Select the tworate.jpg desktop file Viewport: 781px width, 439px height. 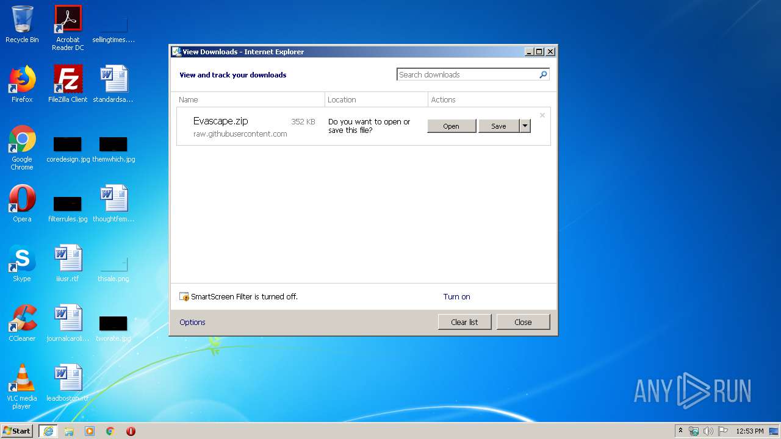(x=113, y=329)
